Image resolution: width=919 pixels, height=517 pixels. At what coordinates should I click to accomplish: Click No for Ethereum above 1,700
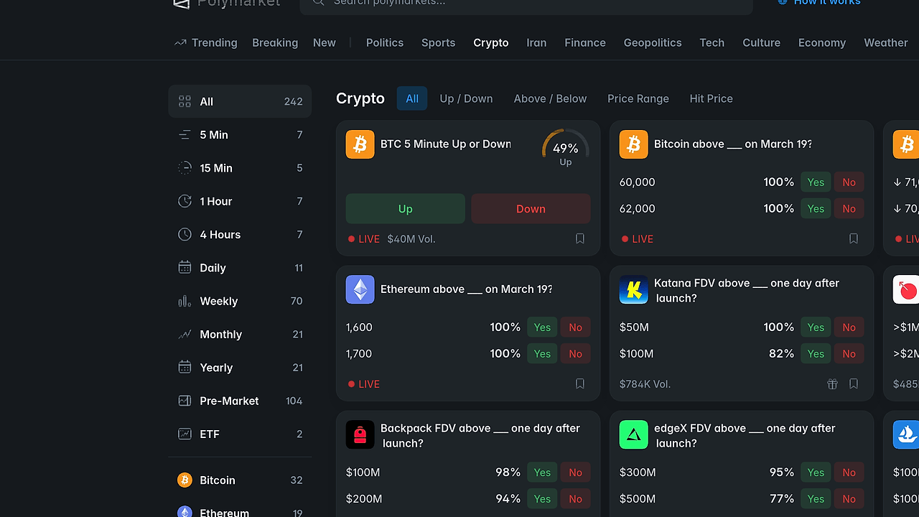[576, 354]
